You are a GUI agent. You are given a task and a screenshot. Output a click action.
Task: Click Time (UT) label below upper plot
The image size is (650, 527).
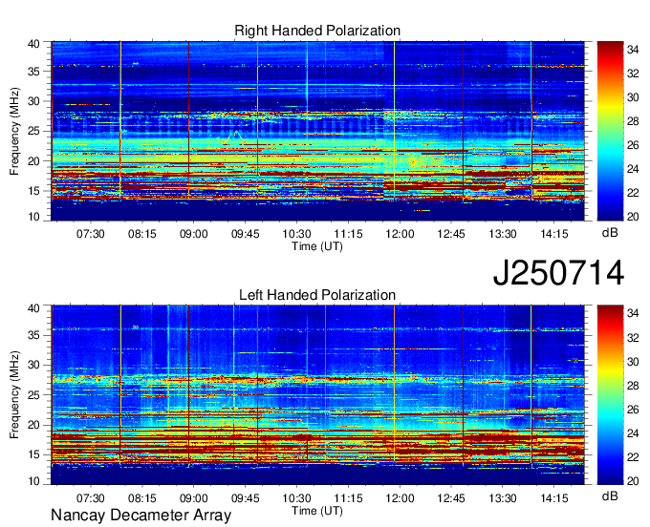[x=317, y=246]
